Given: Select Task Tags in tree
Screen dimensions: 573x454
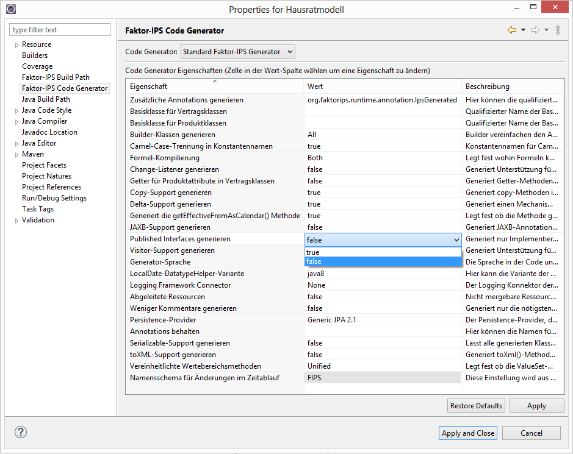Looking at the screenshot, I should click(x=38, y=209).
